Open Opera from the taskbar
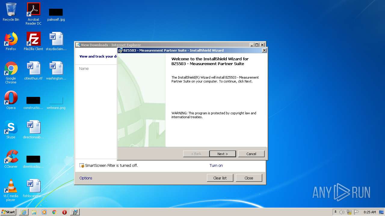Screen dimensions: 385x216 (64, 212)
